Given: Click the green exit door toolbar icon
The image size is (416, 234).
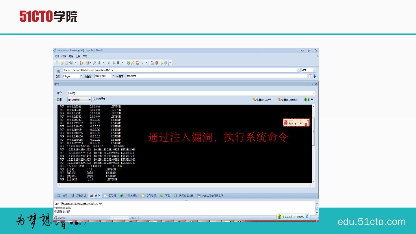Looking at the screenshot, I should point(71,63).
